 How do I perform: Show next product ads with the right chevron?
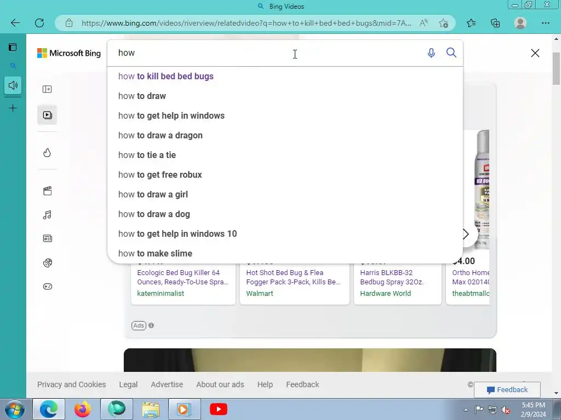pyautogui.click(x=466, y=234)
